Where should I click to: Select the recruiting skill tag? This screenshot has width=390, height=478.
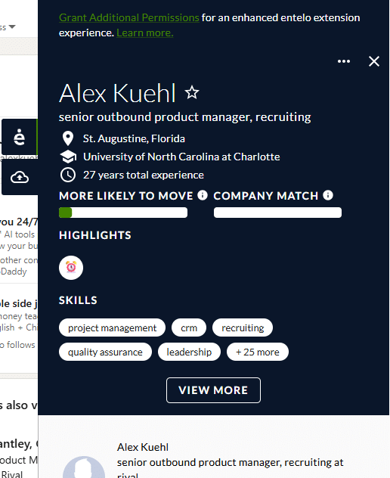click(243, 328)
